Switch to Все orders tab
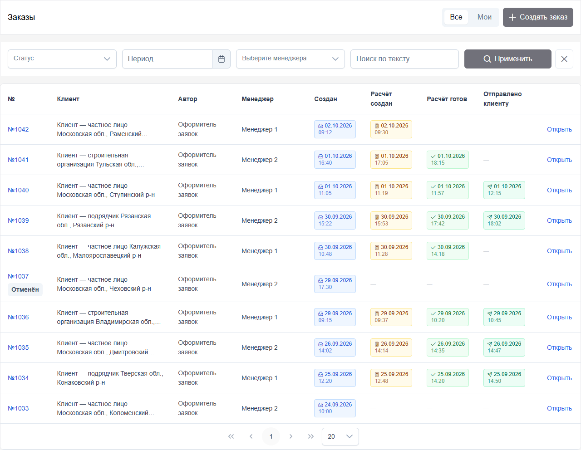This screenshot has width=581, height=450. click(x=456, y=17)
